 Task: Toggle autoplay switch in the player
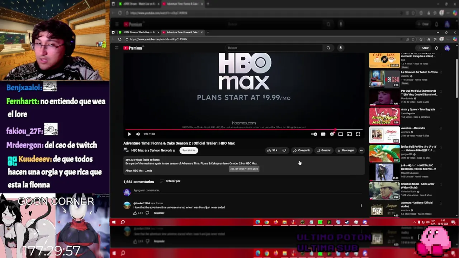coord(314,134)
